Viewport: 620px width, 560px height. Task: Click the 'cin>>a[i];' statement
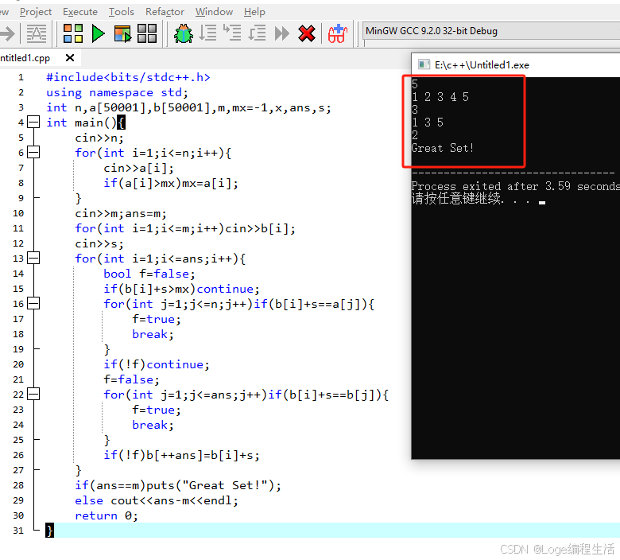pyautogui.click(x=138, y=168)
